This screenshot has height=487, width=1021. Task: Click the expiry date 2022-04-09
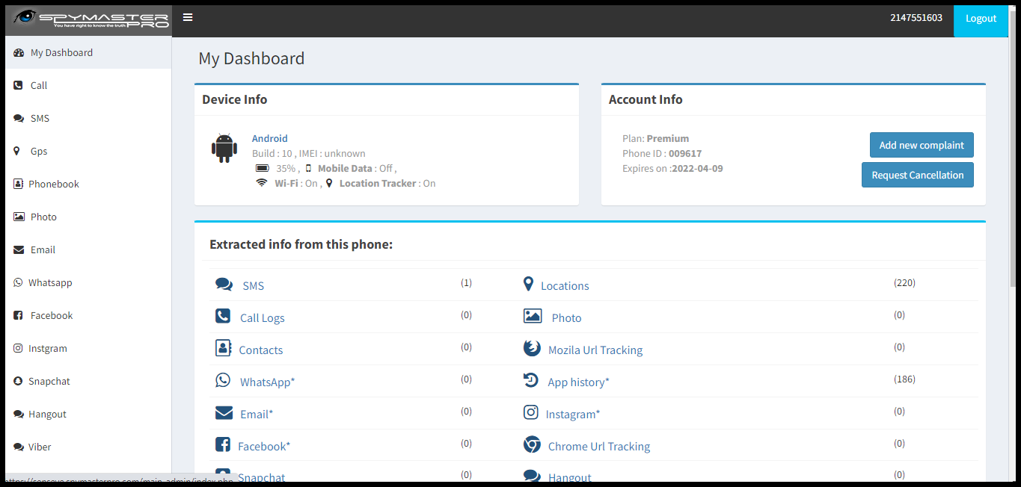click(697, 168)
